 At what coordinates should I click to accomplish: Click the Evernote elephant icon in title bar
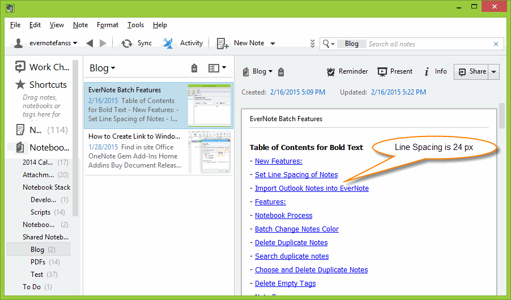tap(10, 7)
